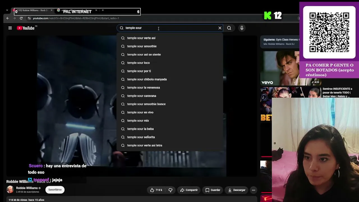Viewport: 359px width, 202px height.
Task: Save the video with Guardar
Action: (x=213, y=190)
